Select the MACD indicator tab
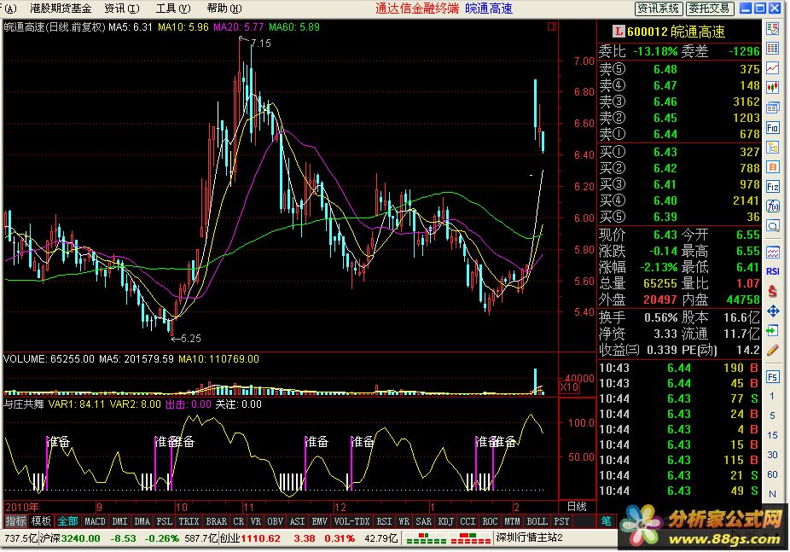 95,521
